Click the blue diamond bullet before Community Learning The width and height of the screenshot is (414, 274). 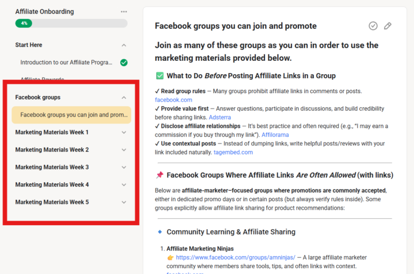tap(160, 232)
